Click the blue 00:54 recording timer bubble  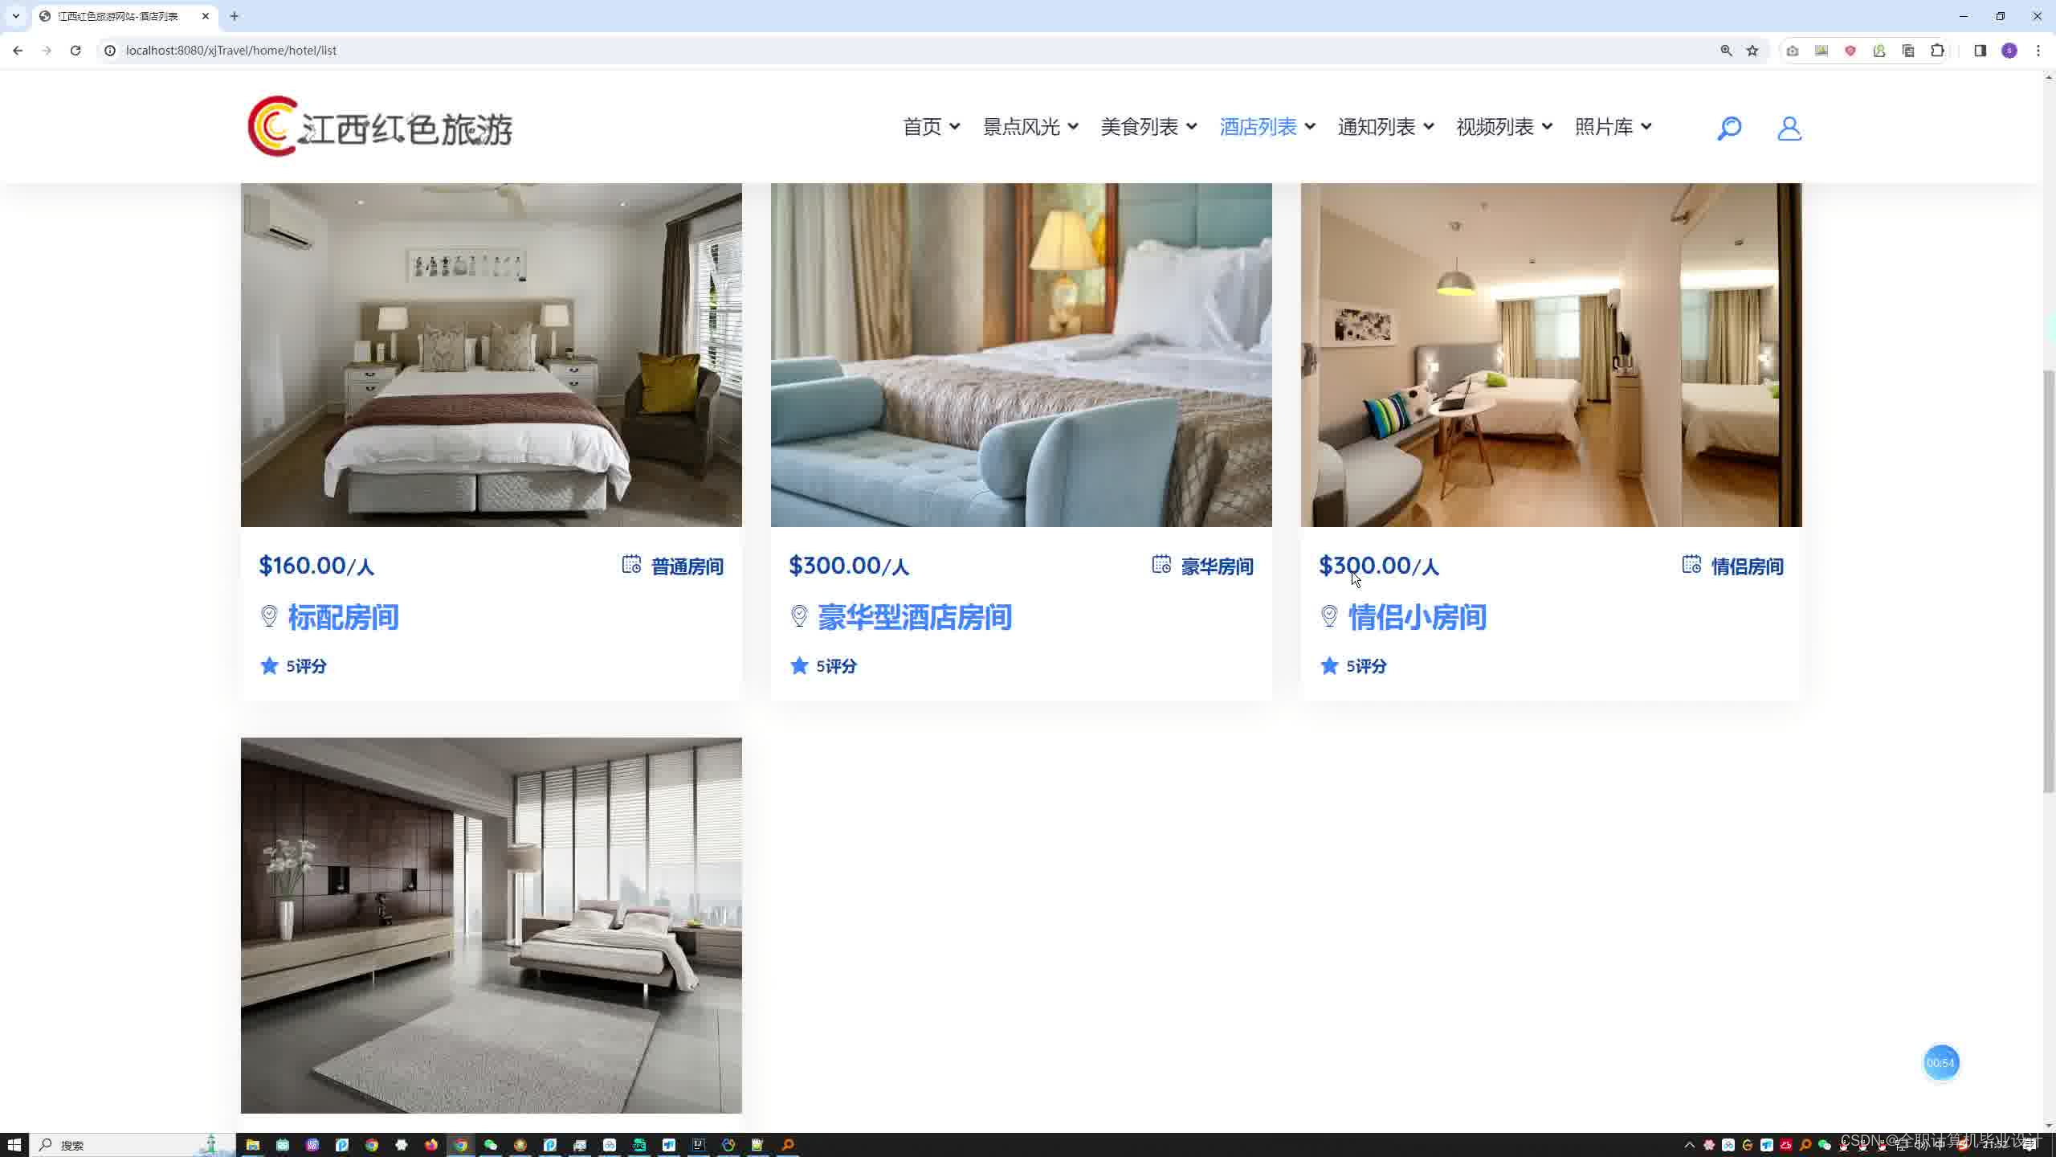(x=1940, y=1063)
